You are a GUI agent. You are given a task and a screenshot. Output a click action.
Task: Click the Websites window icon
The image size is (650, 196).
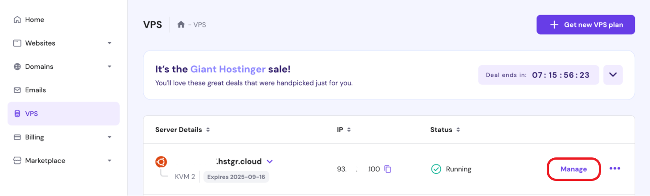[17, 43]
